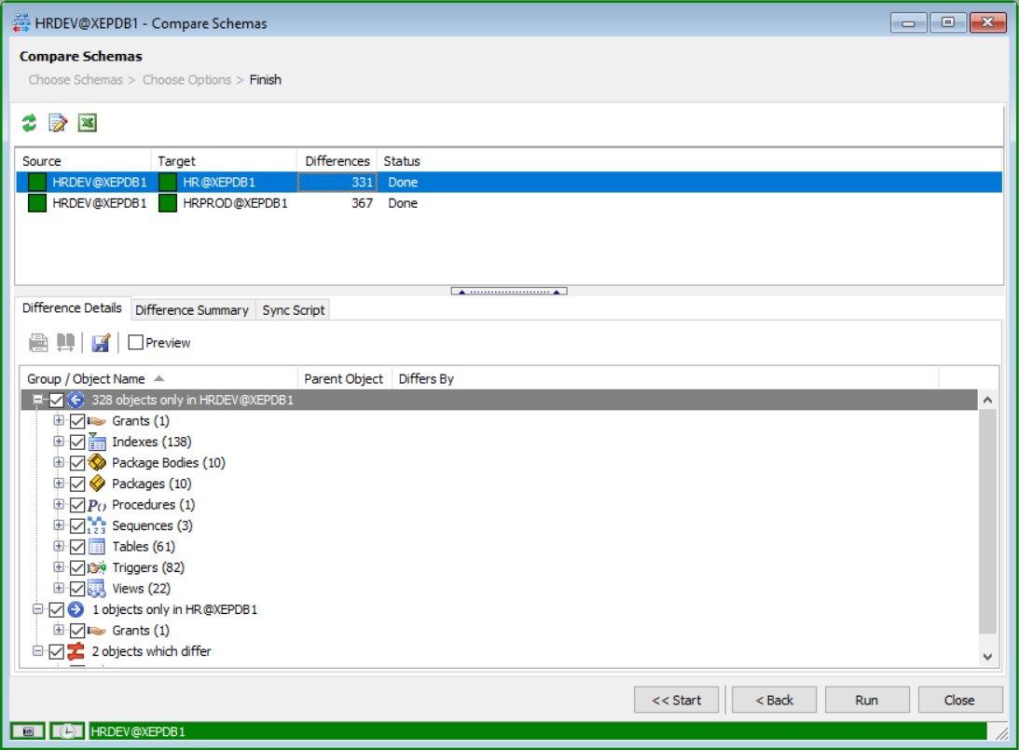Toggle the Preview checkbox
Image resolution: width=1019 pixels, height=750 pixels.
tap(135, 342)
